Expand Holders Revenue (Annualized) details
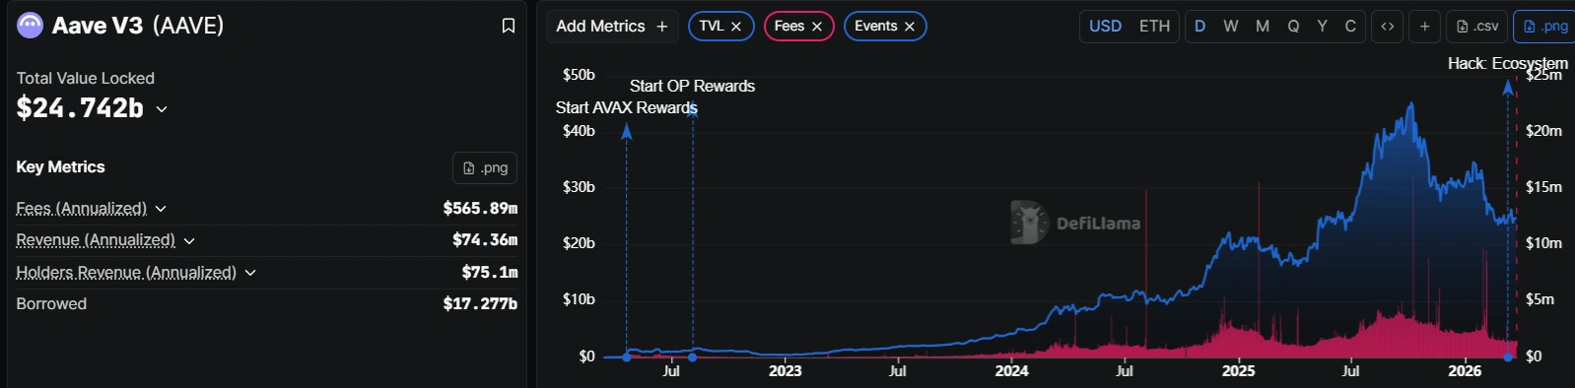The image size is (1575, 388). (x=250, y=273)
